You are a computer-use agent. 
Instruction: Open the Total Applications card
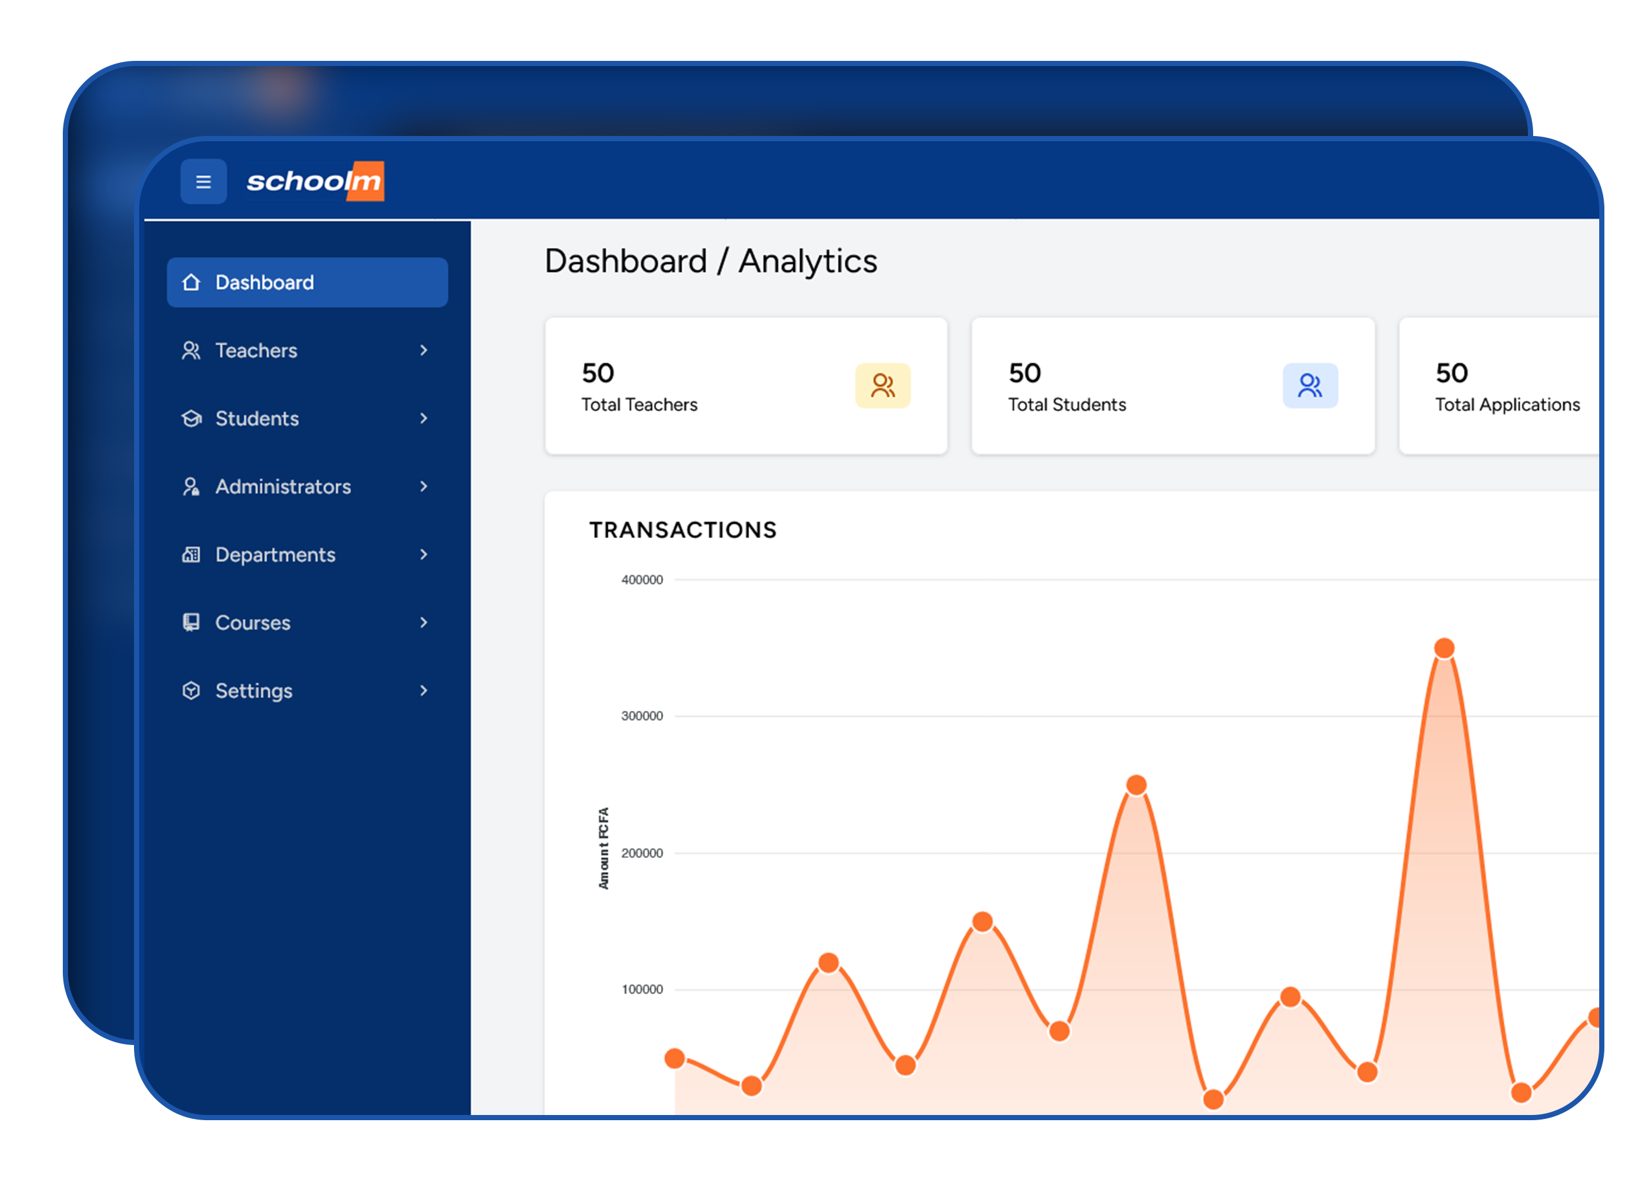coord(1499,386)
